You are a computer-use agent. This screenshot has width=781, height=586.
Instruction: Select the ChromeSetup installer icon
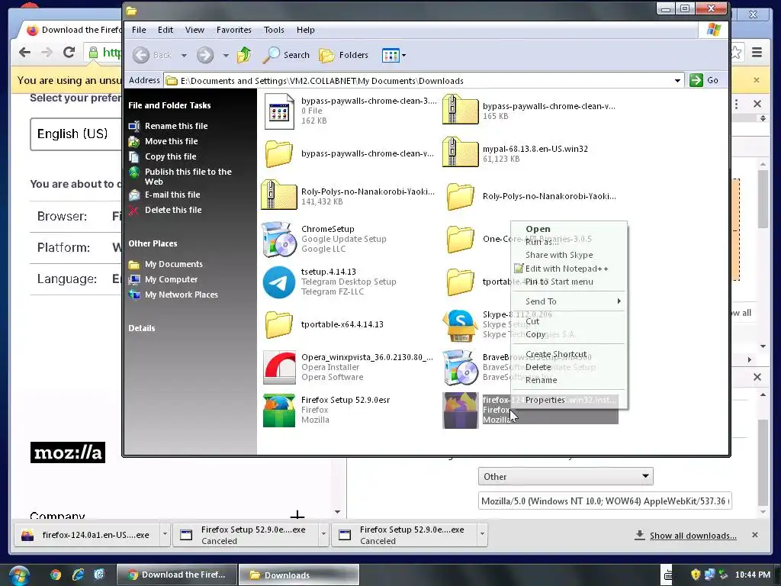pyautogui.click(x=278, y=240)
